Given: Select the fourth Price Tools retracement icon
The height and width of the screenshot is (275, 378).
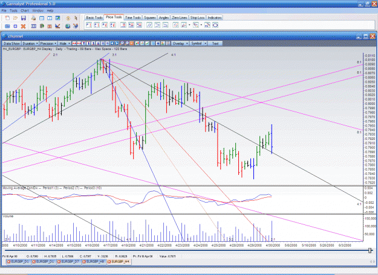Looking at the screenshot, I should [112, 25].
